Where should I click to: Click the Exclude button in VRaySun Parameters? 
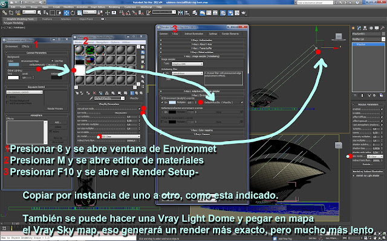[367, 164]
